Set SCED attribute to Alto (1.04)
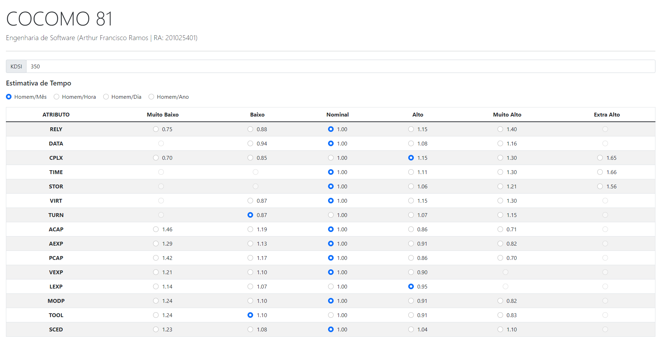 (x=411, y=329)
